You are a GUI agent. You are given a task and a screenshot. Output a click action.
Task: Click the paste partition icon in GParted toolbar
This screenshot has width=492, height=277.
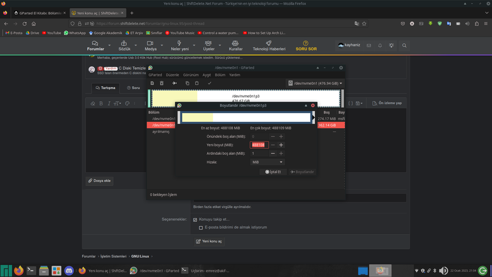pyautogui.click(x=197, y=83)
